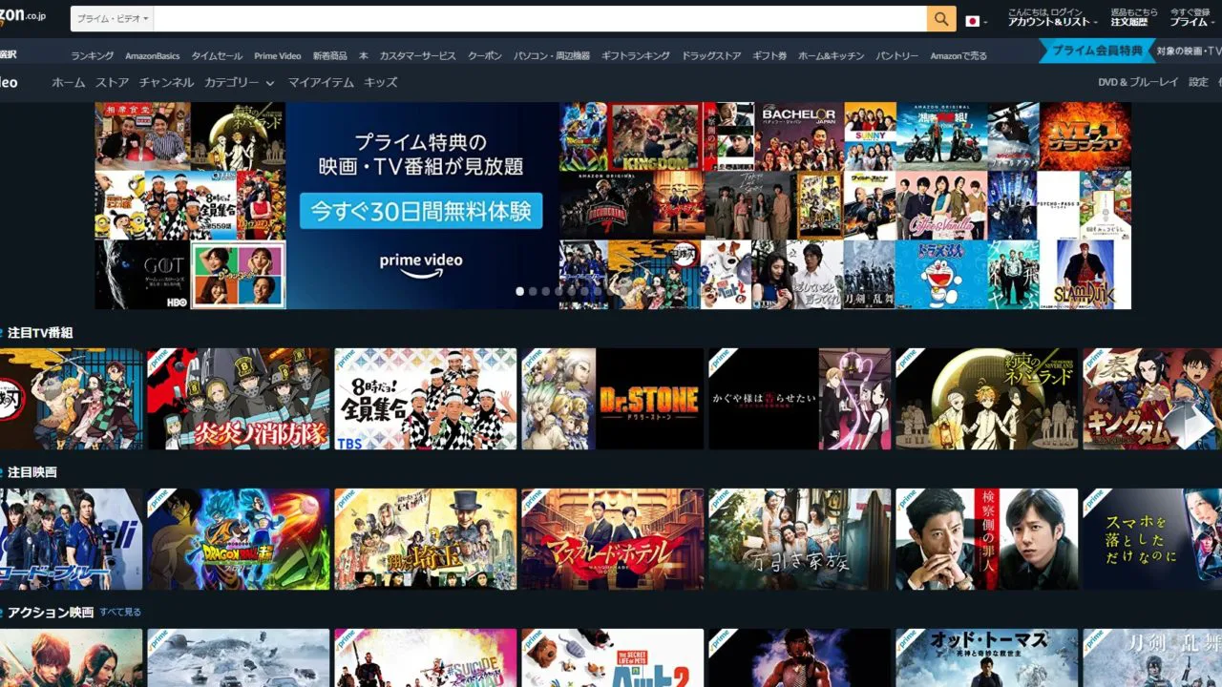Select Prime Video in the top category bar
Image resolution: width=1222 pixels, height=687 pixels.
click(277, 55)
